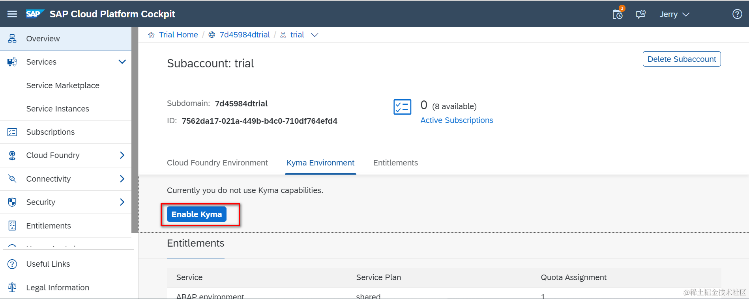
Task: Click the globe icon in breadcrumb
Action: point(212,35)
